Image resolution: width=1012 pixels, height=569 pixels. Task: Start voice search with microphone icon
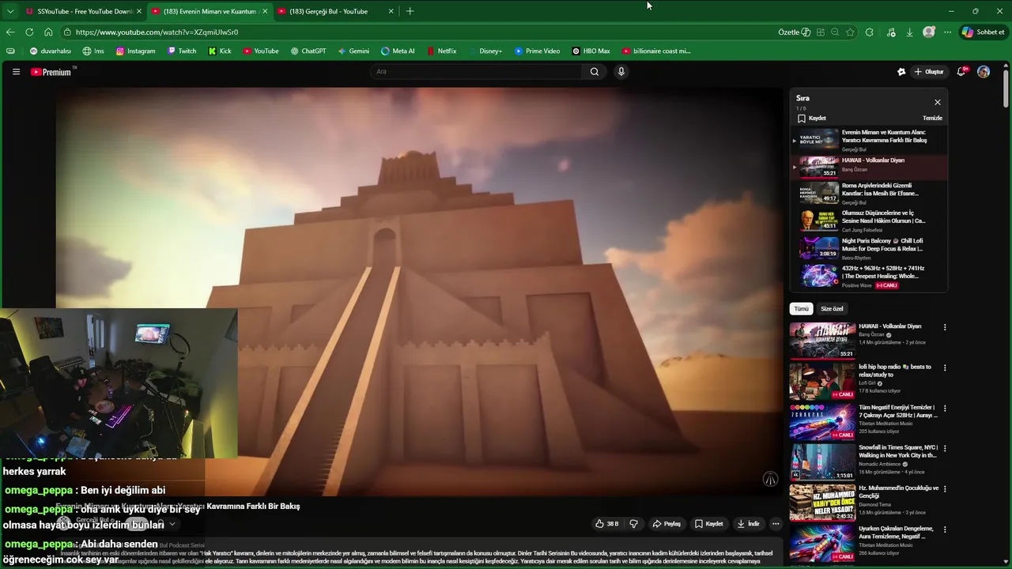(x=621, y=72)
